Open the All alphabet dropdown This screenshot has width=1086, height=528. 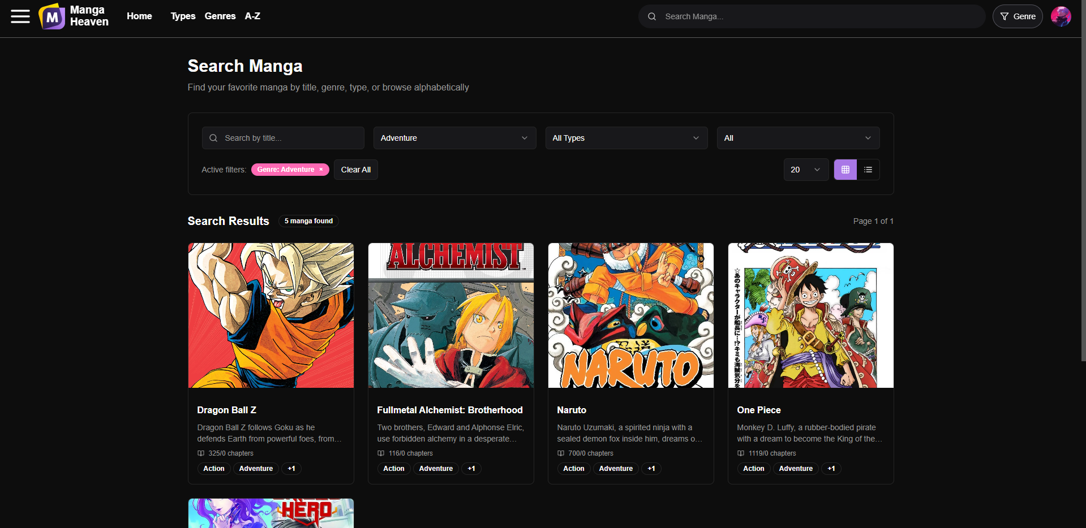(798, 138)
